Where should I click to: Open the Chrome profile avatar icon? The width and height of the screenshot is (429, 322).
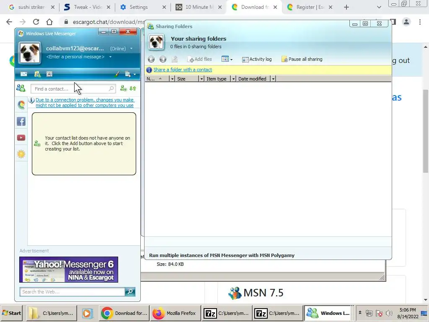tap(406, 22)
